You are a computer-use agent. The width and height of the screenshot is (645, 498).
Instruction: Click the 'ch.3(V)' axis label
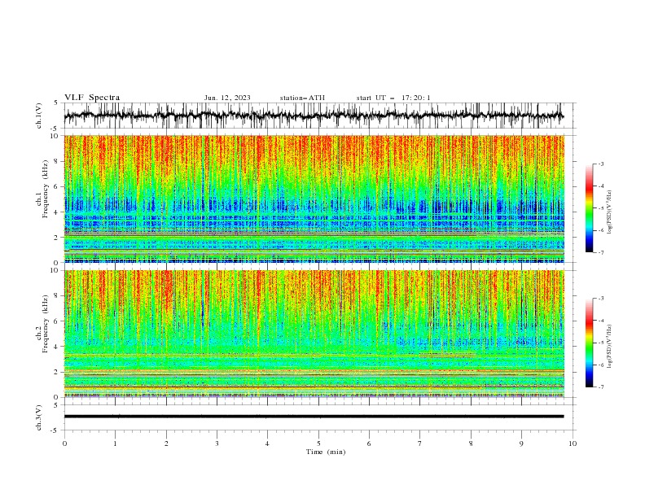pos(39,417)
